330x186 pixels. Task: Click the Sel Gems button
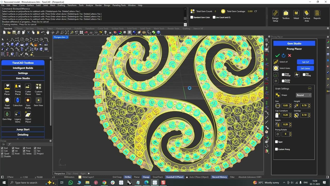(306, 68)
